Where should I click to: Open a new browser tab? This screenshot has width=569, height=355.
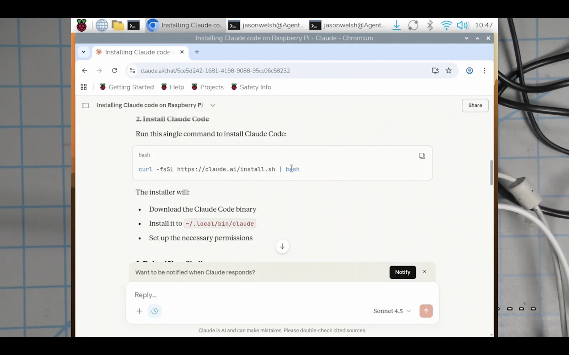197,52
